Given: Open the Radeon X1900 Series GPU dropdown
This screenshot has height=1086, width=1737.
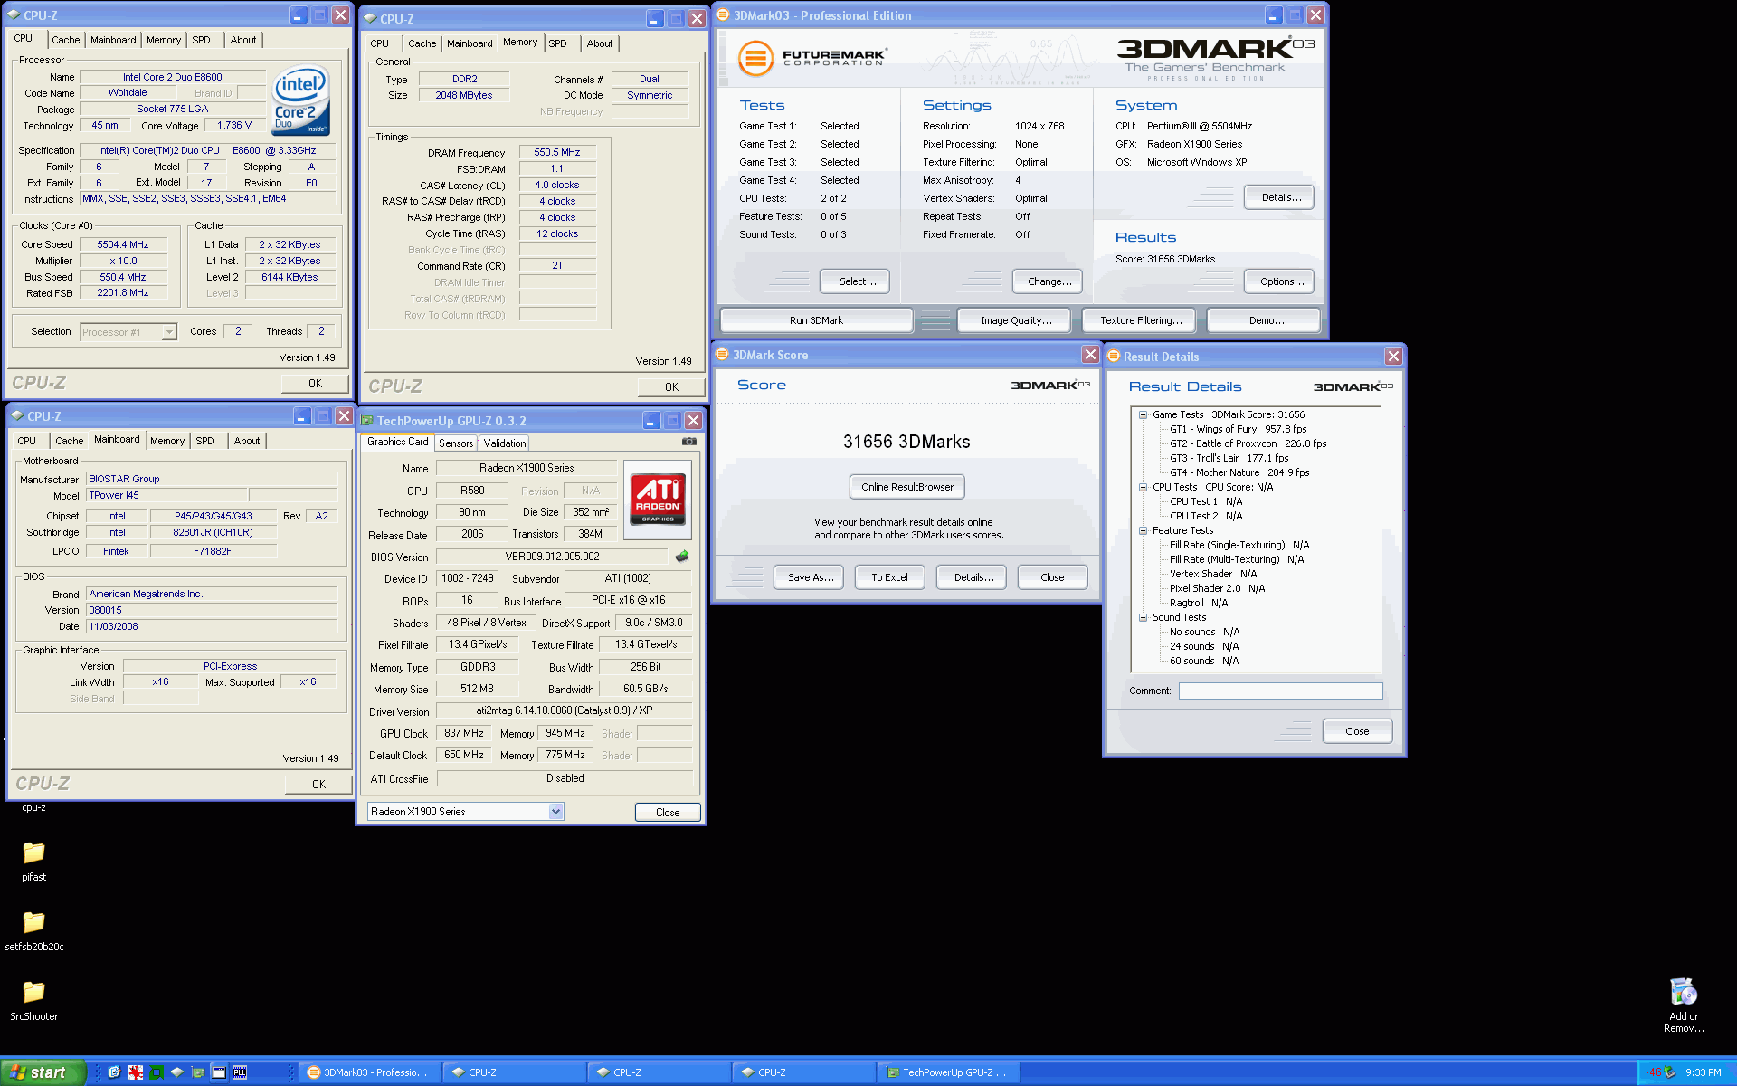Looking at the screenshot, I should [555, 812].
